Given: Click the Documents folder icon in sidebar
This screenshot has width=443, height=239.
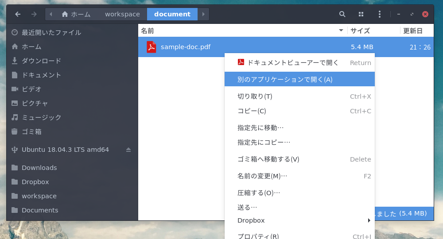Looking at the screenshot, I should [15, 210].
